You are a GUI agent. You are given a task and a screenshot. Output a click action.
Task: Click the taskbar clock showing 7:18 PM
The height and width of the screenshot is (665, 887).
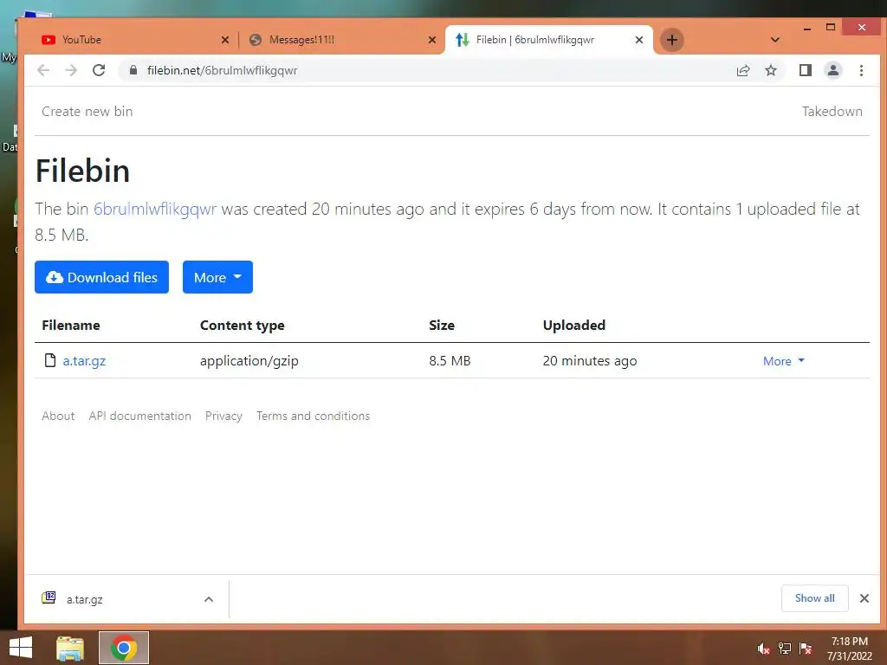850,649
